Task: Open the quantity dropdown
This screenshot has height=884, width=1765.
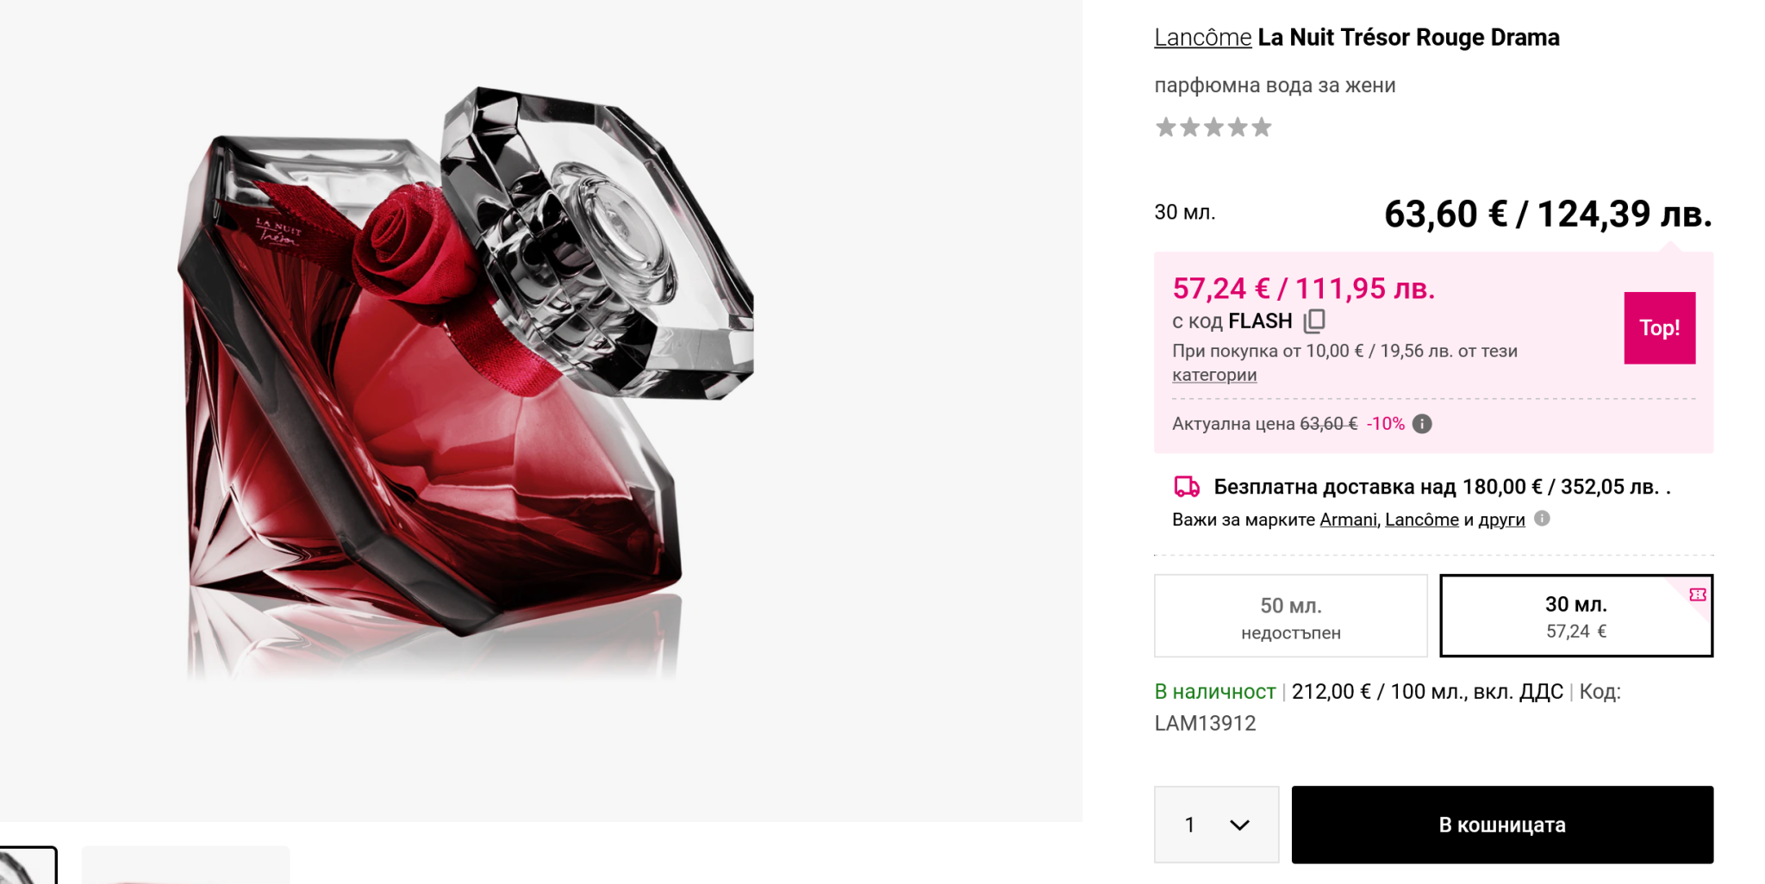Action: pos(1216,825)
